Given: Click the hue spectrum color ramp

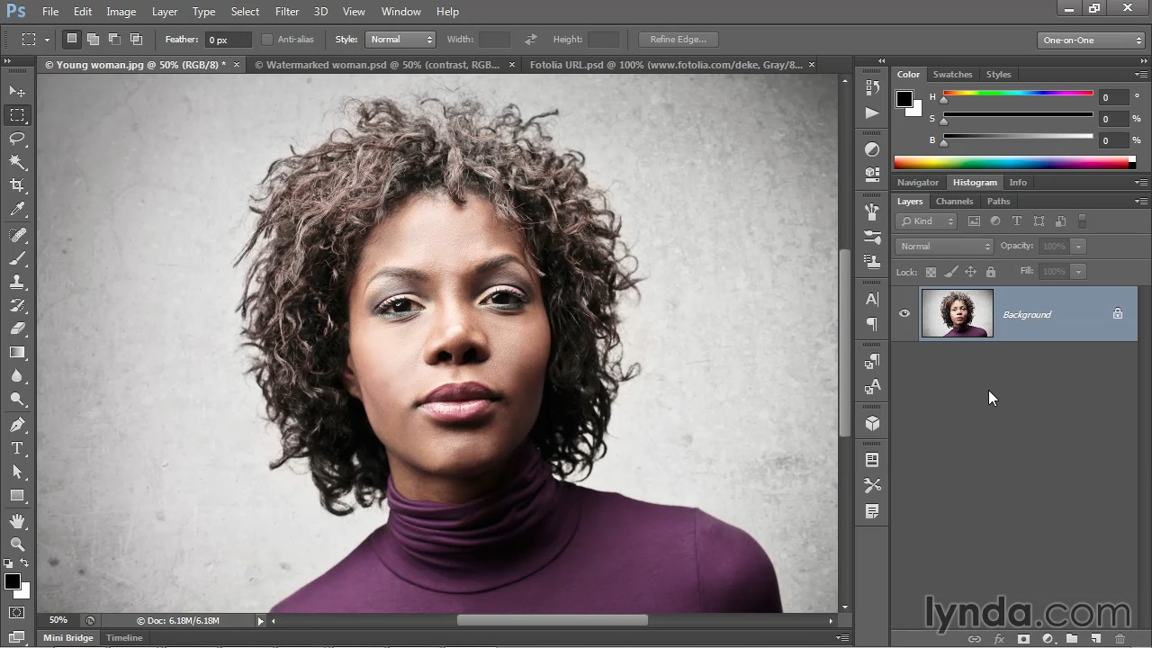Looking at the screenshot, I should 1012,163.
